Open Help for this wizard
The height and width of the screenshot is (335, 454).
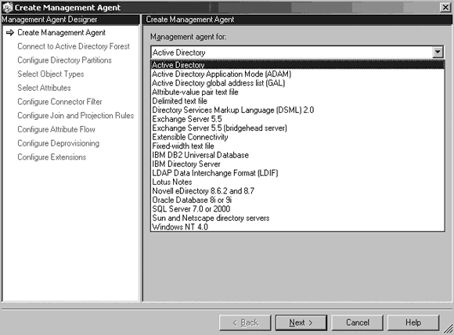(413, 322)
